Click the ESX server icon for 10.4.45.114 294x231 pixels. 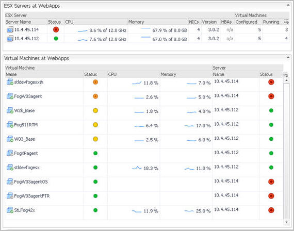pos(10,29)
